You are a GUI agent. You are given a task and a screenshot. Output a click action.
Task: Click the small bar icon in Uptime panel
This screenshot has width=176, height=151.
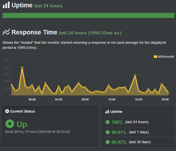[x=107, y=112]
